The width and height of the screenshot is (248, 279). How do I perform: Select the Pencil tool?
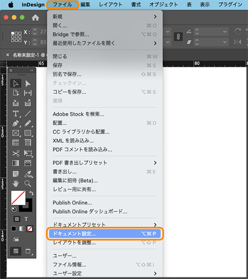28,124
